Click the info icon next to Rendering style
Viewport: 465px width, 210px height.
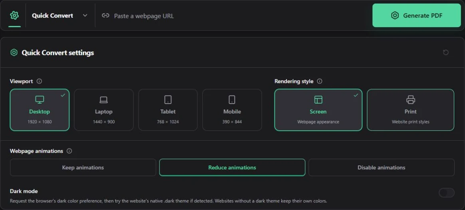(x=320, y=81)
